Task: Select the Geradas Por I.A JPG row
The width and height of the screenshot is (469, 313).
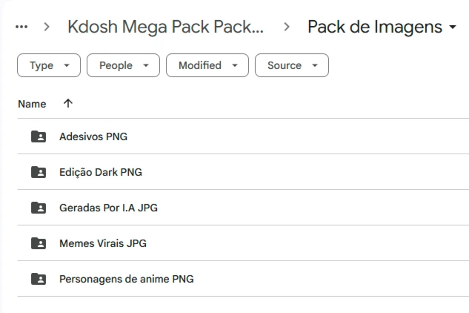Action: (x=243, y=208)
